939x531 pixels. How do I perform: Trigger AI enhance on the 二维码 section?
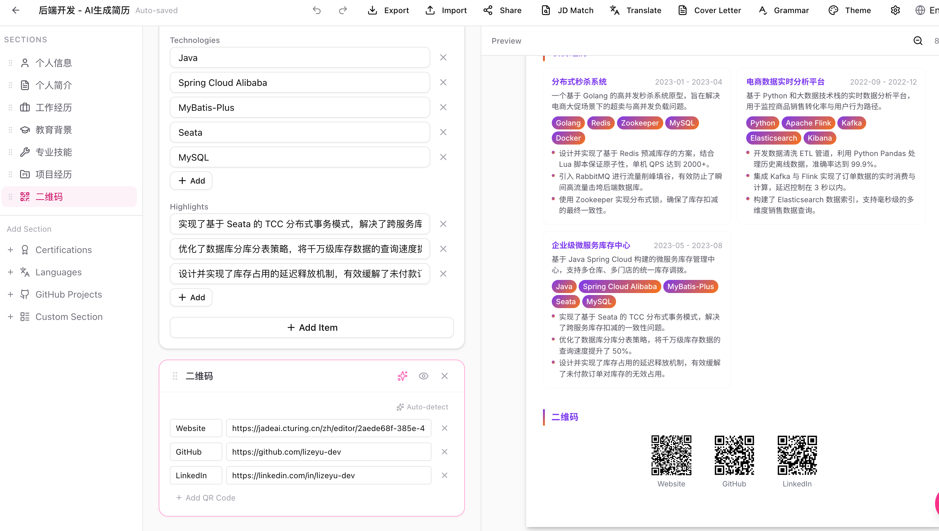click(x=402, y=376)
